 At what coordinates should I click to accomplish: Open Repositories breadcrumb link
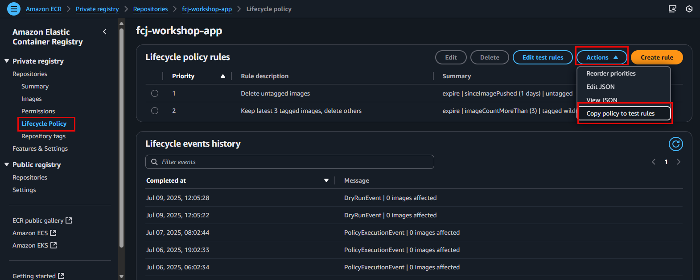[x=150, y=9]
